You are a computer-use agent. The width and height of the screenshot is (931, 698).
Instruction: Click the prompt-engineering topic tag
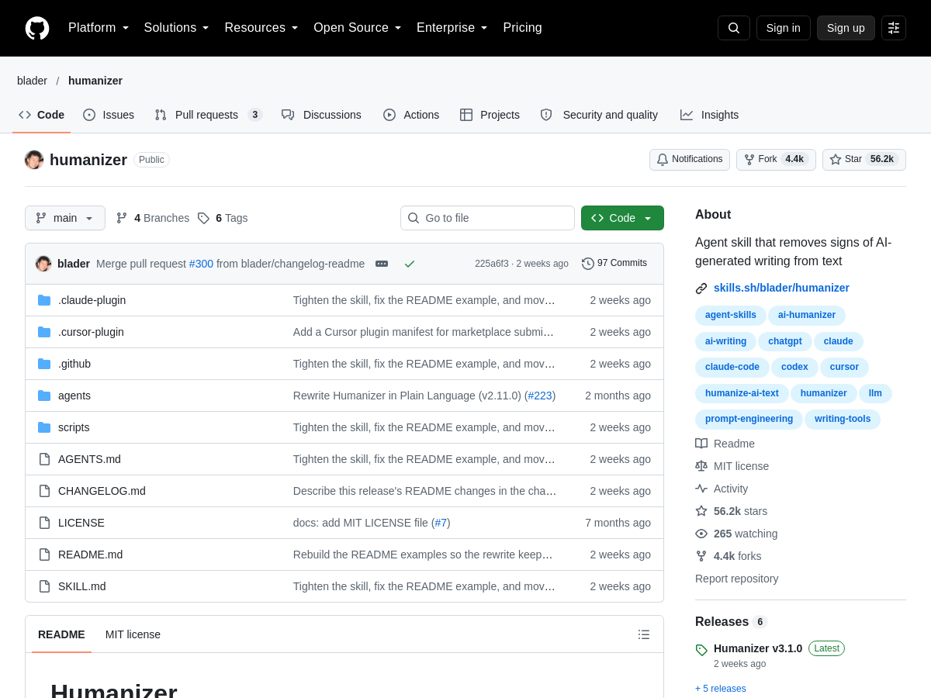pos(749,420)
